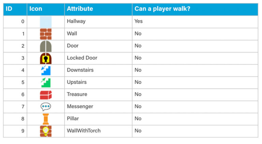
Task: Click the ID column header
Action: click(9, 9)
